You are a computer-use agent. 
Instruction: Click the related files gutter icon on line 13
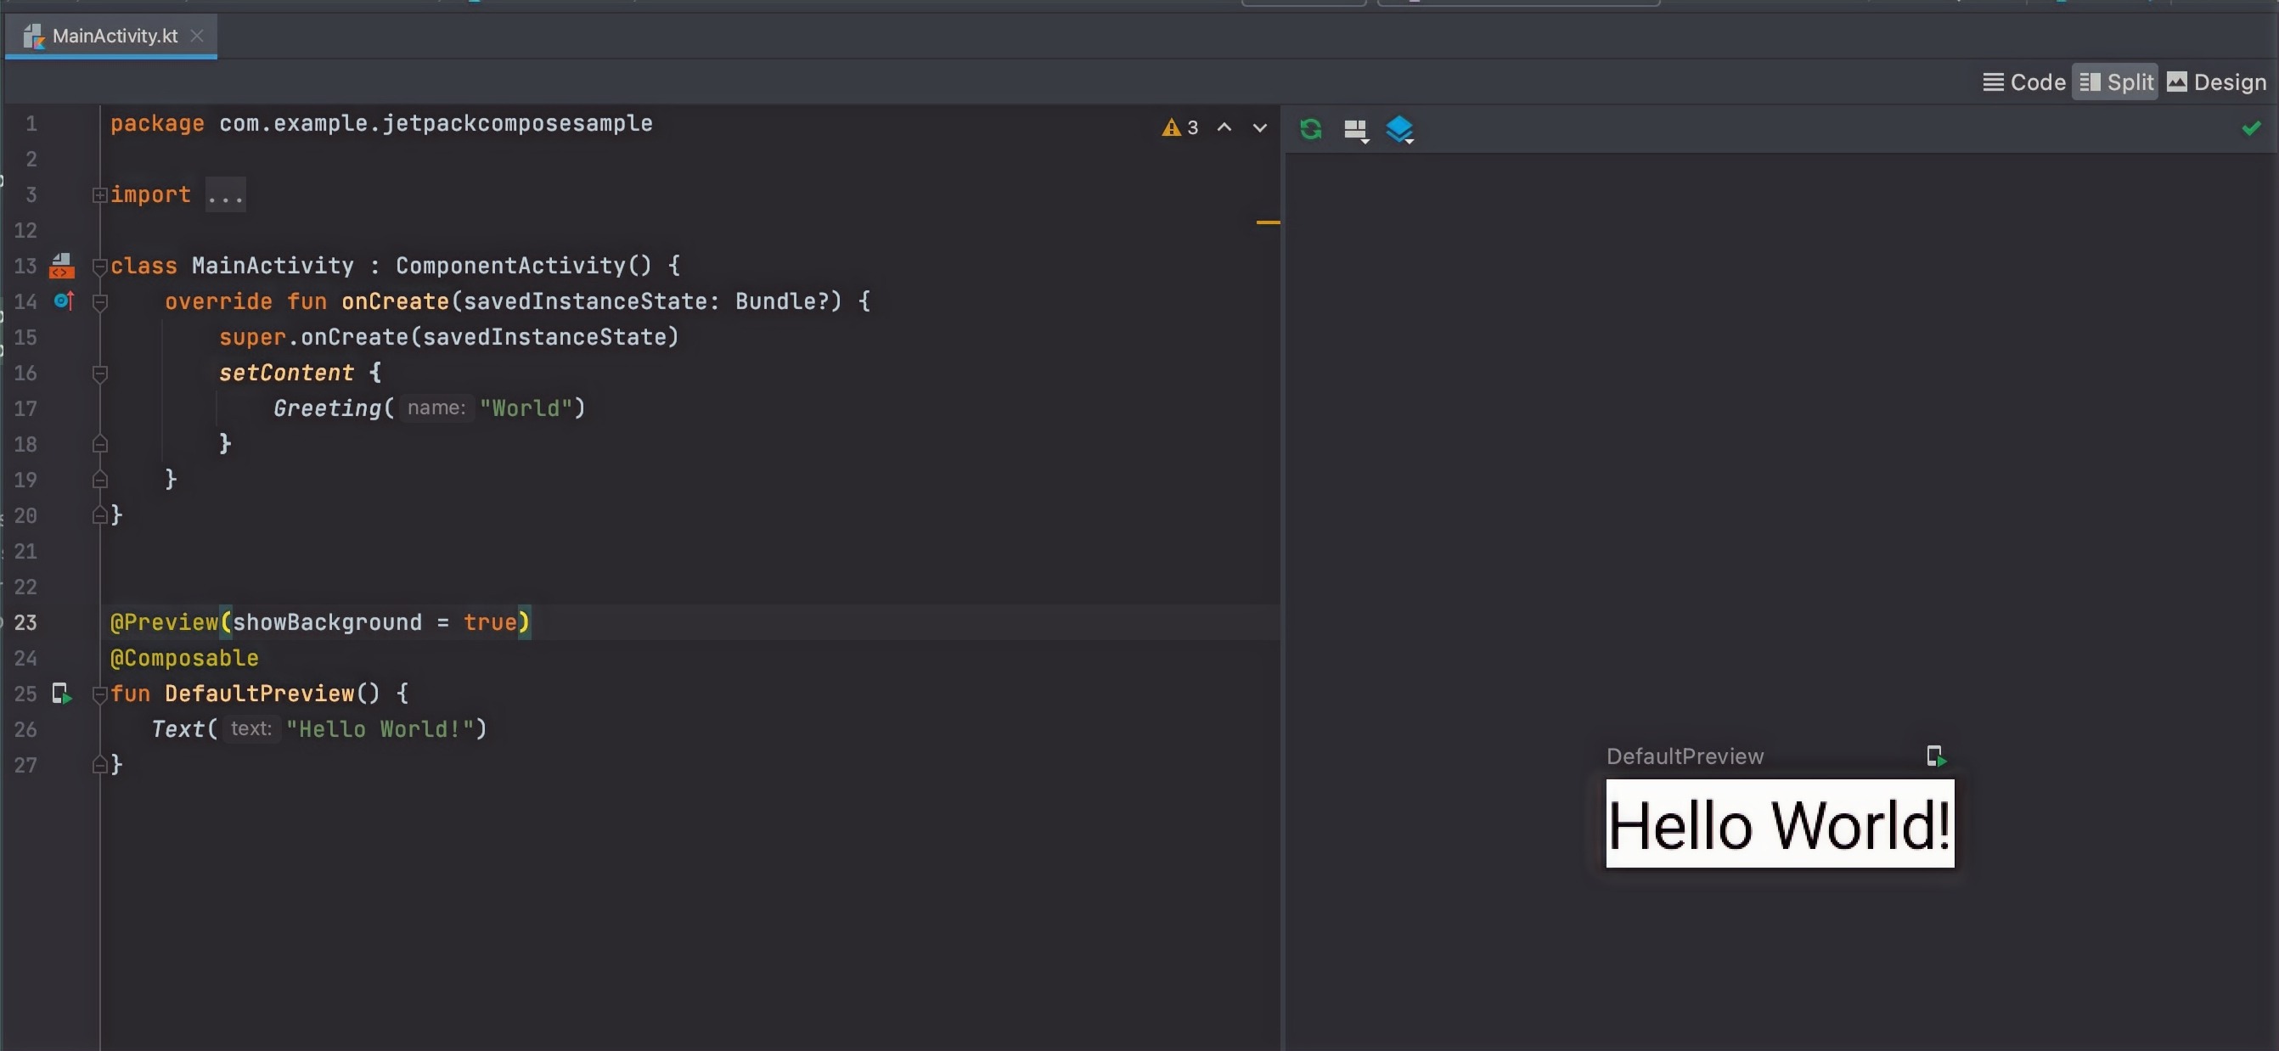(x=61, y=266)
